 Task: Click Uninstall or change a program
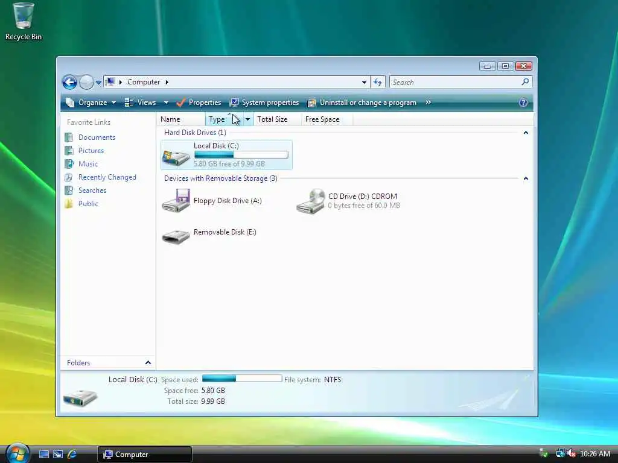tap(362, 102)
